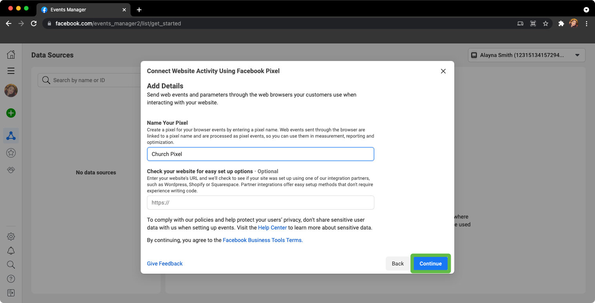
Task: Open the Settings gear in the sidebar
Action: (x=11, y=237)
